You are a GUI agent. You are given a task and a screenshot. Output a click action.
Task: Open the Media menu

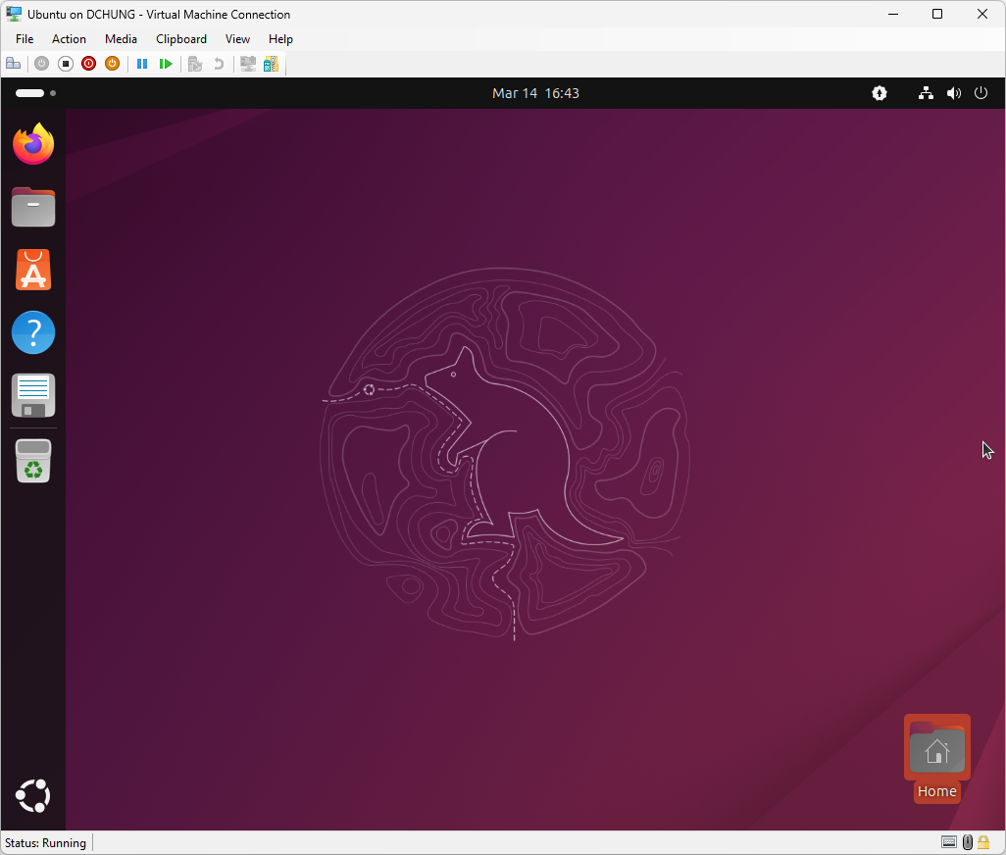tap(121, 39)
